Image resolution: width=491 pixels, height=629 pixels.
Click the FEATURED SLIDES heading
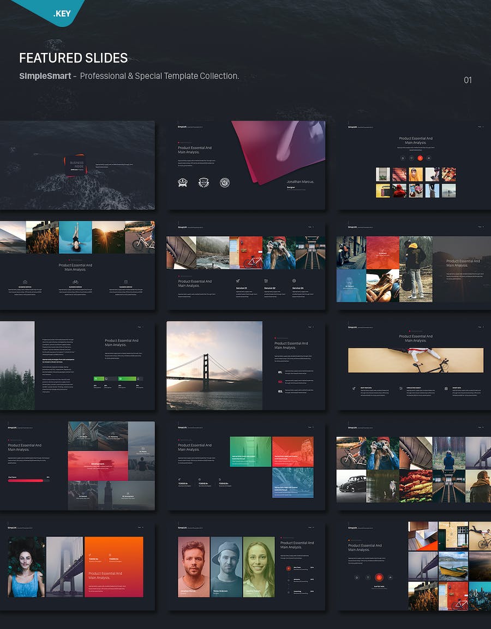click(74, 58)
